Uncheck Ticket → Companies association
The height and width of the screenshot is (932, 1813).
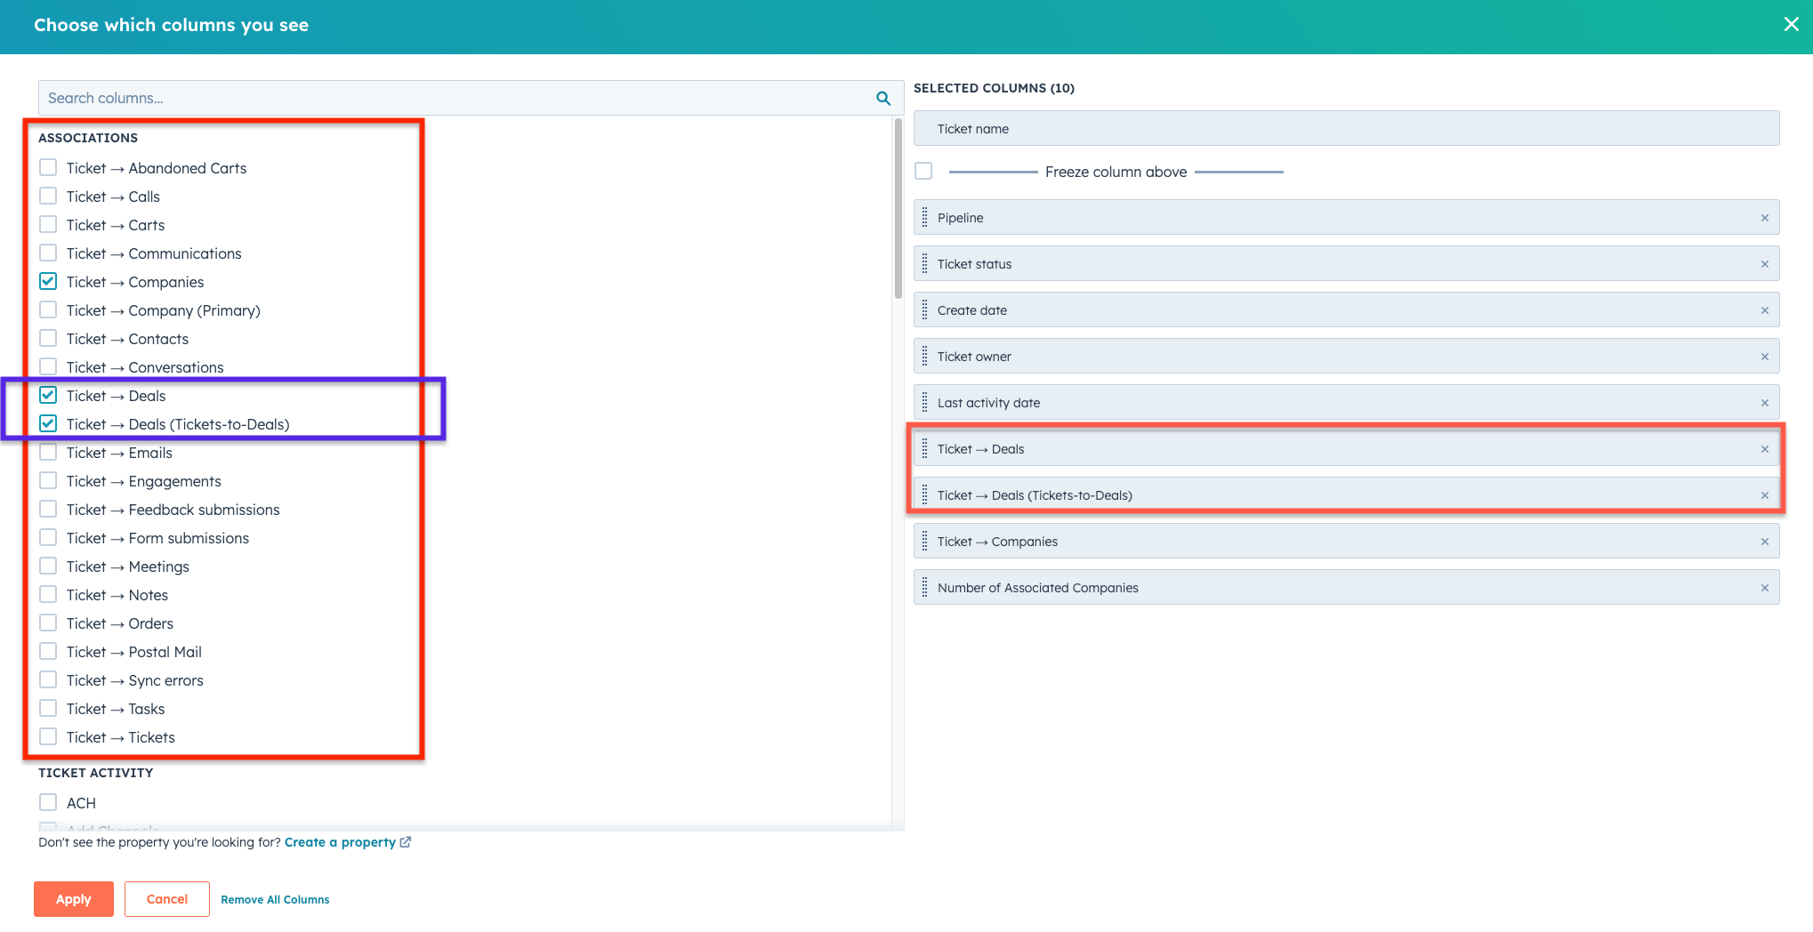[48, 281]
